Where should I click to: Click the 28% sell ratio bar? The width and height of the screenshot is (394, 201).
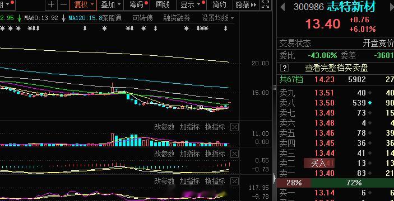point(294,183)
